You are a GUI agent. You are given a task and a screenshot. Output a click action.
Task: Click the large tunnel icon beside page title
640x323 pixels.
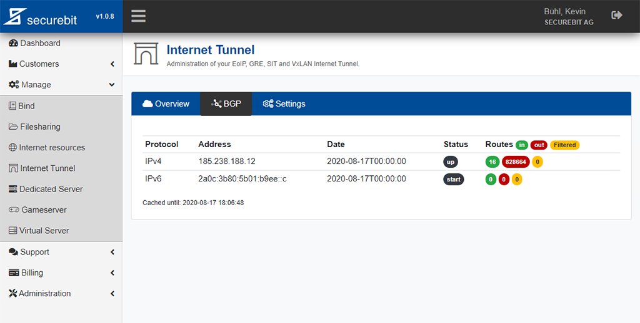click(146, 54)
